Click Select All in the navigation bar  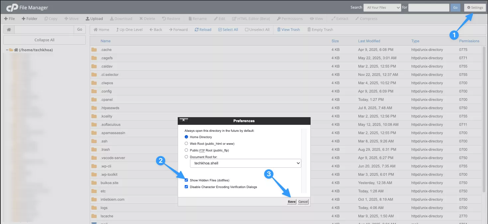click(228, 29)
